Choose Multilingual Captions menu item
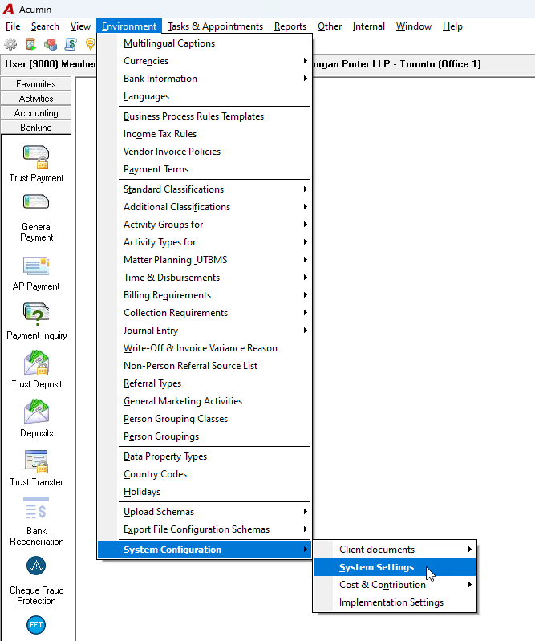Screen dimensions: 535x641 coord(205,43)
